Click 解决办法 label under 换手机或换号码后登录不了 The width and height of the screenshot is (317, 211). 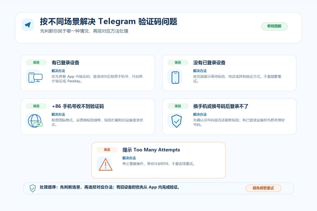tap(200, 115)
